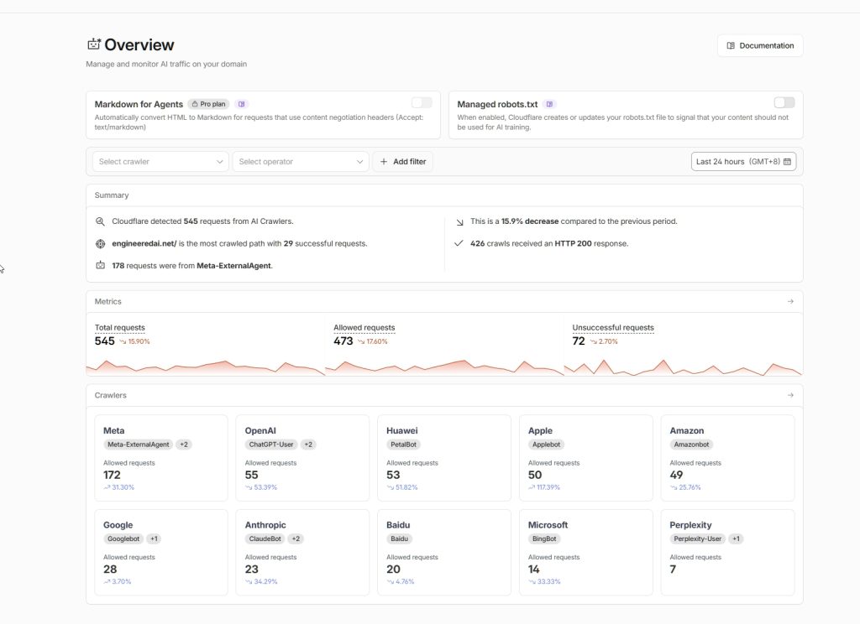The height and width of the screenshot is (624, 860).
Task: Open the Huawei crawler card
Action: (x=444, y=458)
